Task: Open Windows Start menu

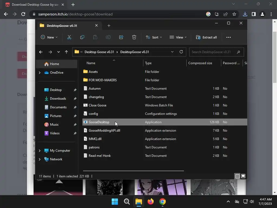Action: [115, 201]
